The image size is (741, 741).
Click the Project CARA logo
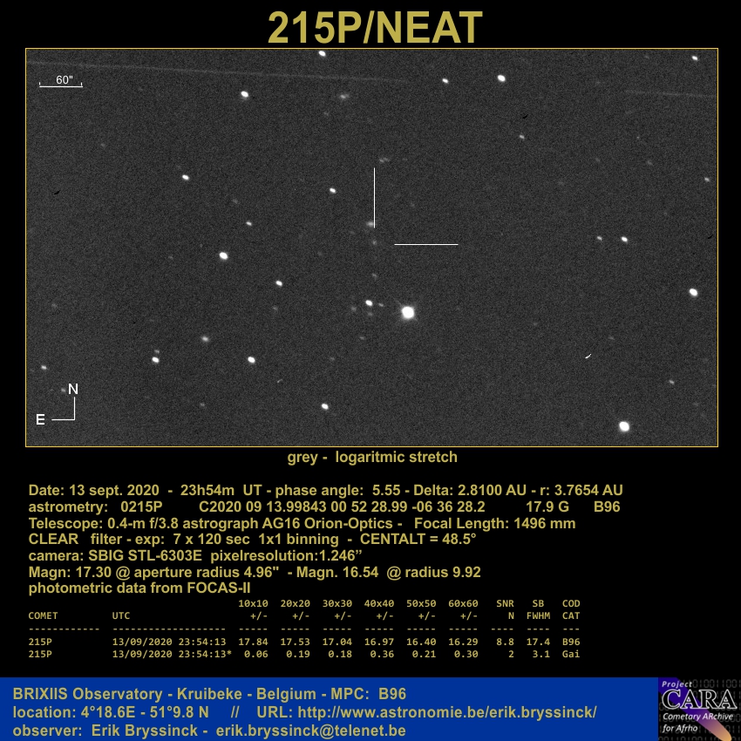(699, 709)
